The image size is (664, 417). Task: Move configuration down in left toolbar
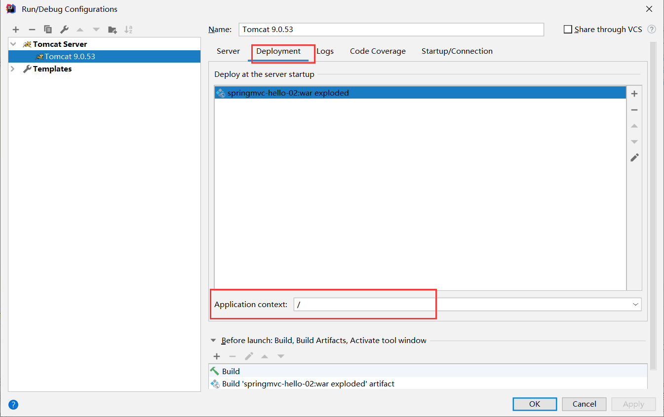[96, 30]
